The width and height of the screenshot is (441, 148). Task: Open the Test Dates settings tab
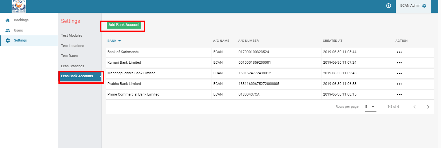[x=69, y=56]
